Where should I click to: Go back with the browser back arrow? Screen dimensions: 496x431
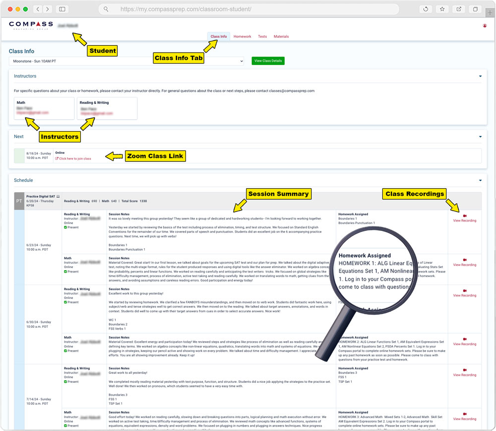[38, 9]
